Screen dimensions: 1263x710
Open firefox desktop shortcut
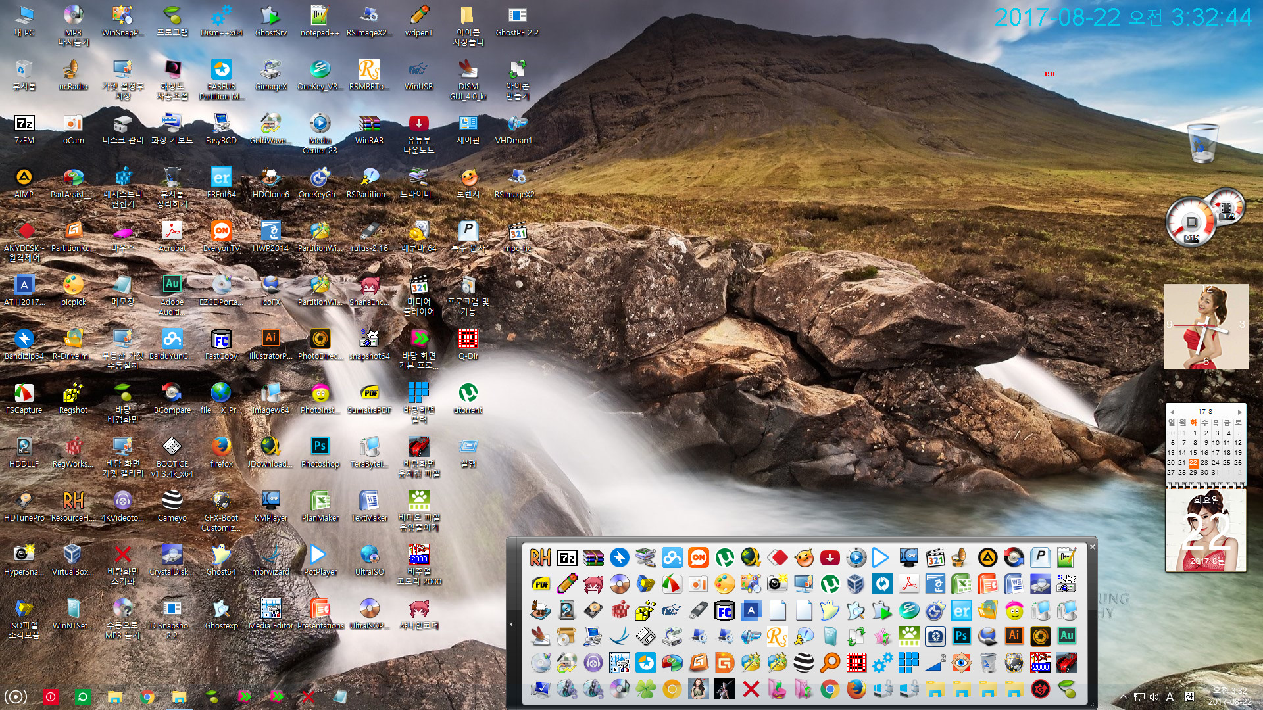pos(222,452)
